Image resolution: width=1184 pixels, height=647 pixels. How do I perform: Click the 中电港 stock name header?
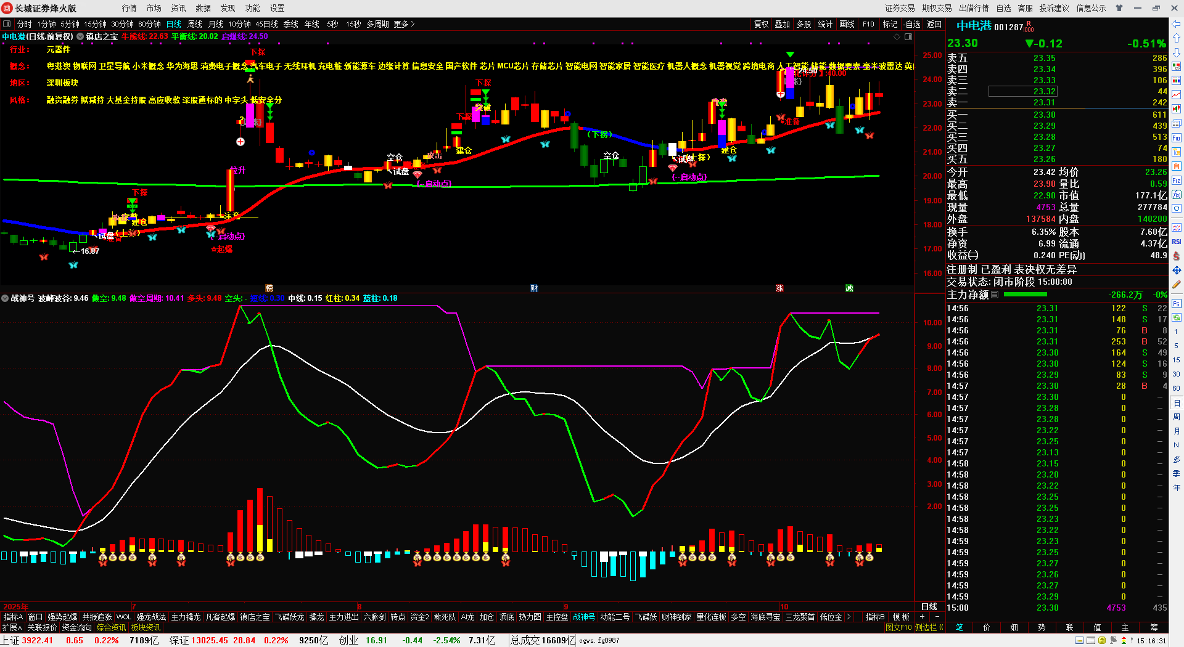point(974,26)
